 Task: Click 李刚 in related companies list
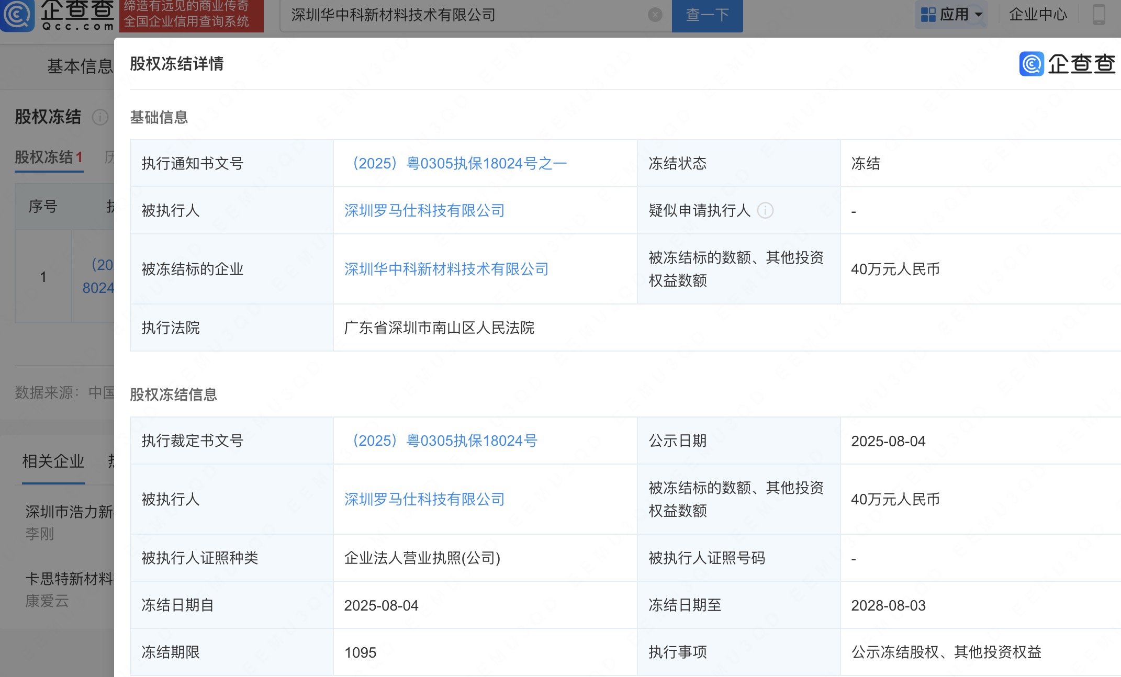point(39,534)
